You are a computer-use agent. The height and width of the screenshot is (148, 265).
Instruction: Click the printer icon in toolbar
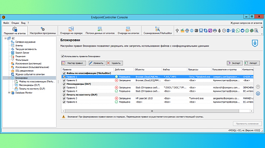coord(215,31)
